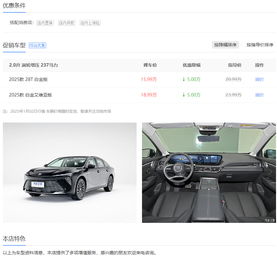Select the 2025款 28T 白金版 model name

29,79
